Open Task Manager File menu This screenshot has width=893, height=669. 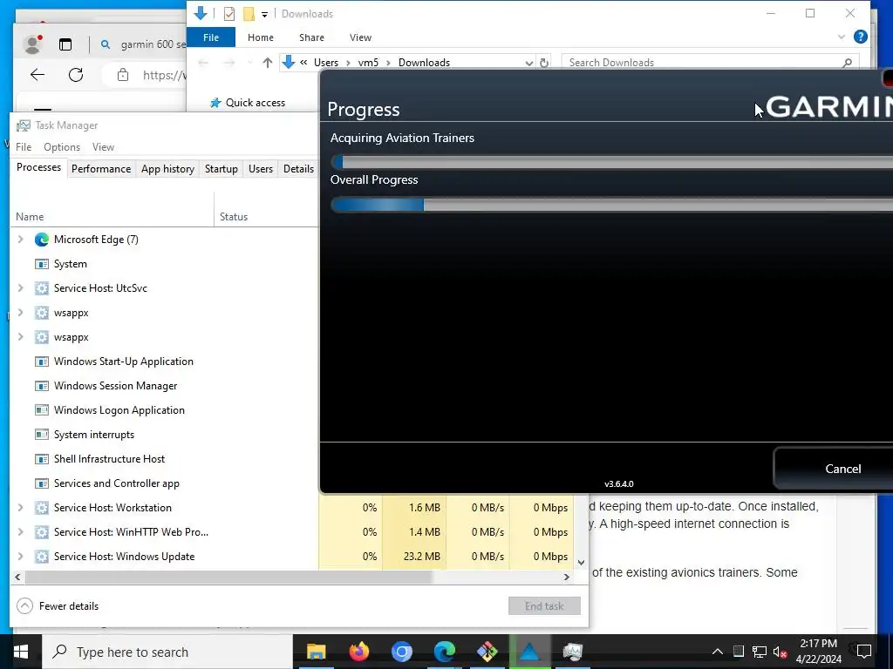(24, 146)
